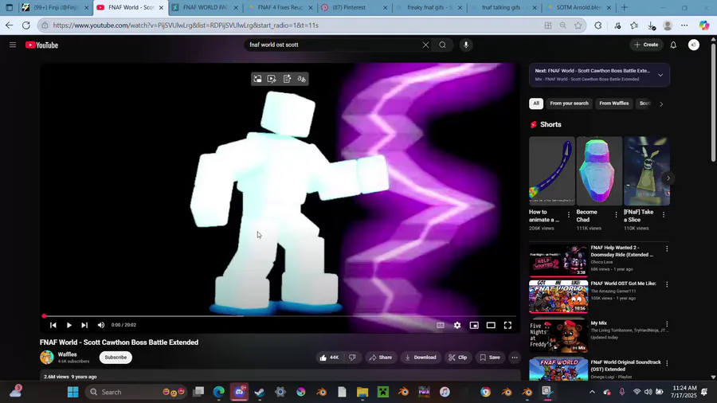This screenshot has width=717, height=403.
Task: Open FNAF World OST Got Me Like thumbnail
Action: tap(558, 296)
